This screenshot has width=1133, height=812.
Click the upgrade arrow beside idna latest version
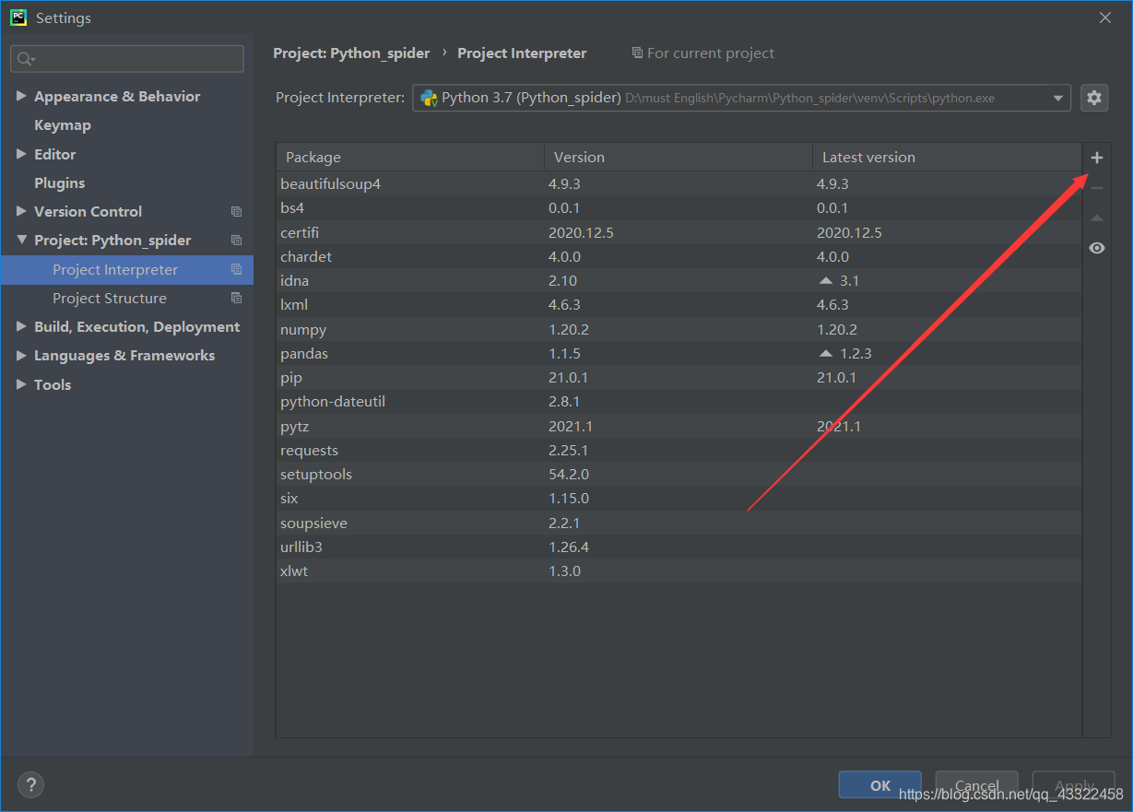825,280
